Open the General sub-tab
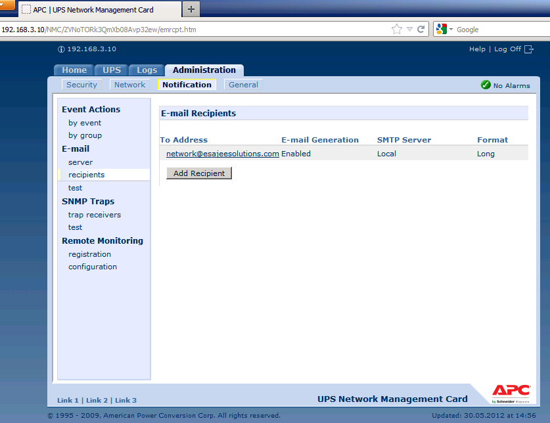Screen dimensions: 550x423 click(x=243, y=85)
